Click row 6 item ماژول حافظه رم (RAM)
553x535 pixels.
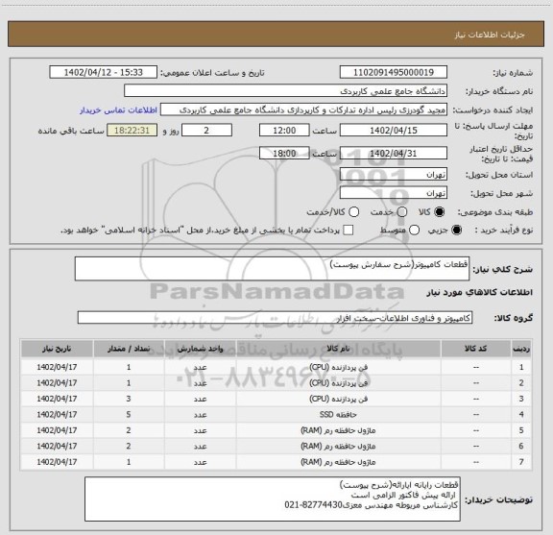(338, 446)
